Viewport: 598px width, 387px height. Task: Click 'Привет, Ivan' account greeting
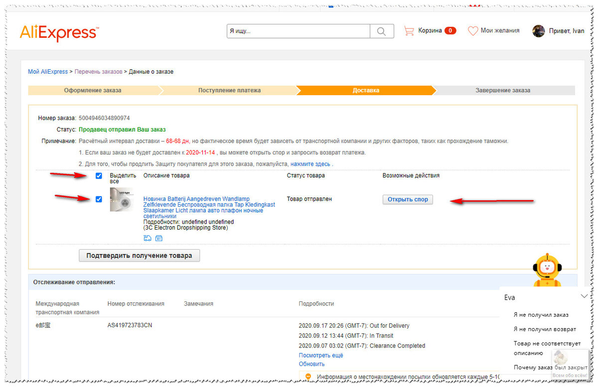566,31
